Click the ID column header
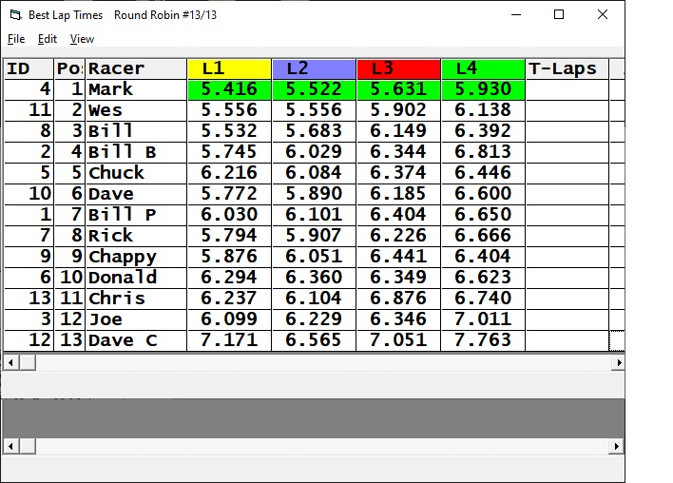673x483 pixels. (x=28, y=68)
